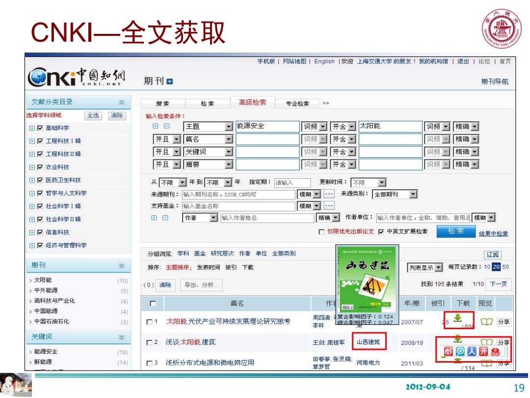Set records per page to 50
Screen dimensions: 530x398
pos(505,267)
